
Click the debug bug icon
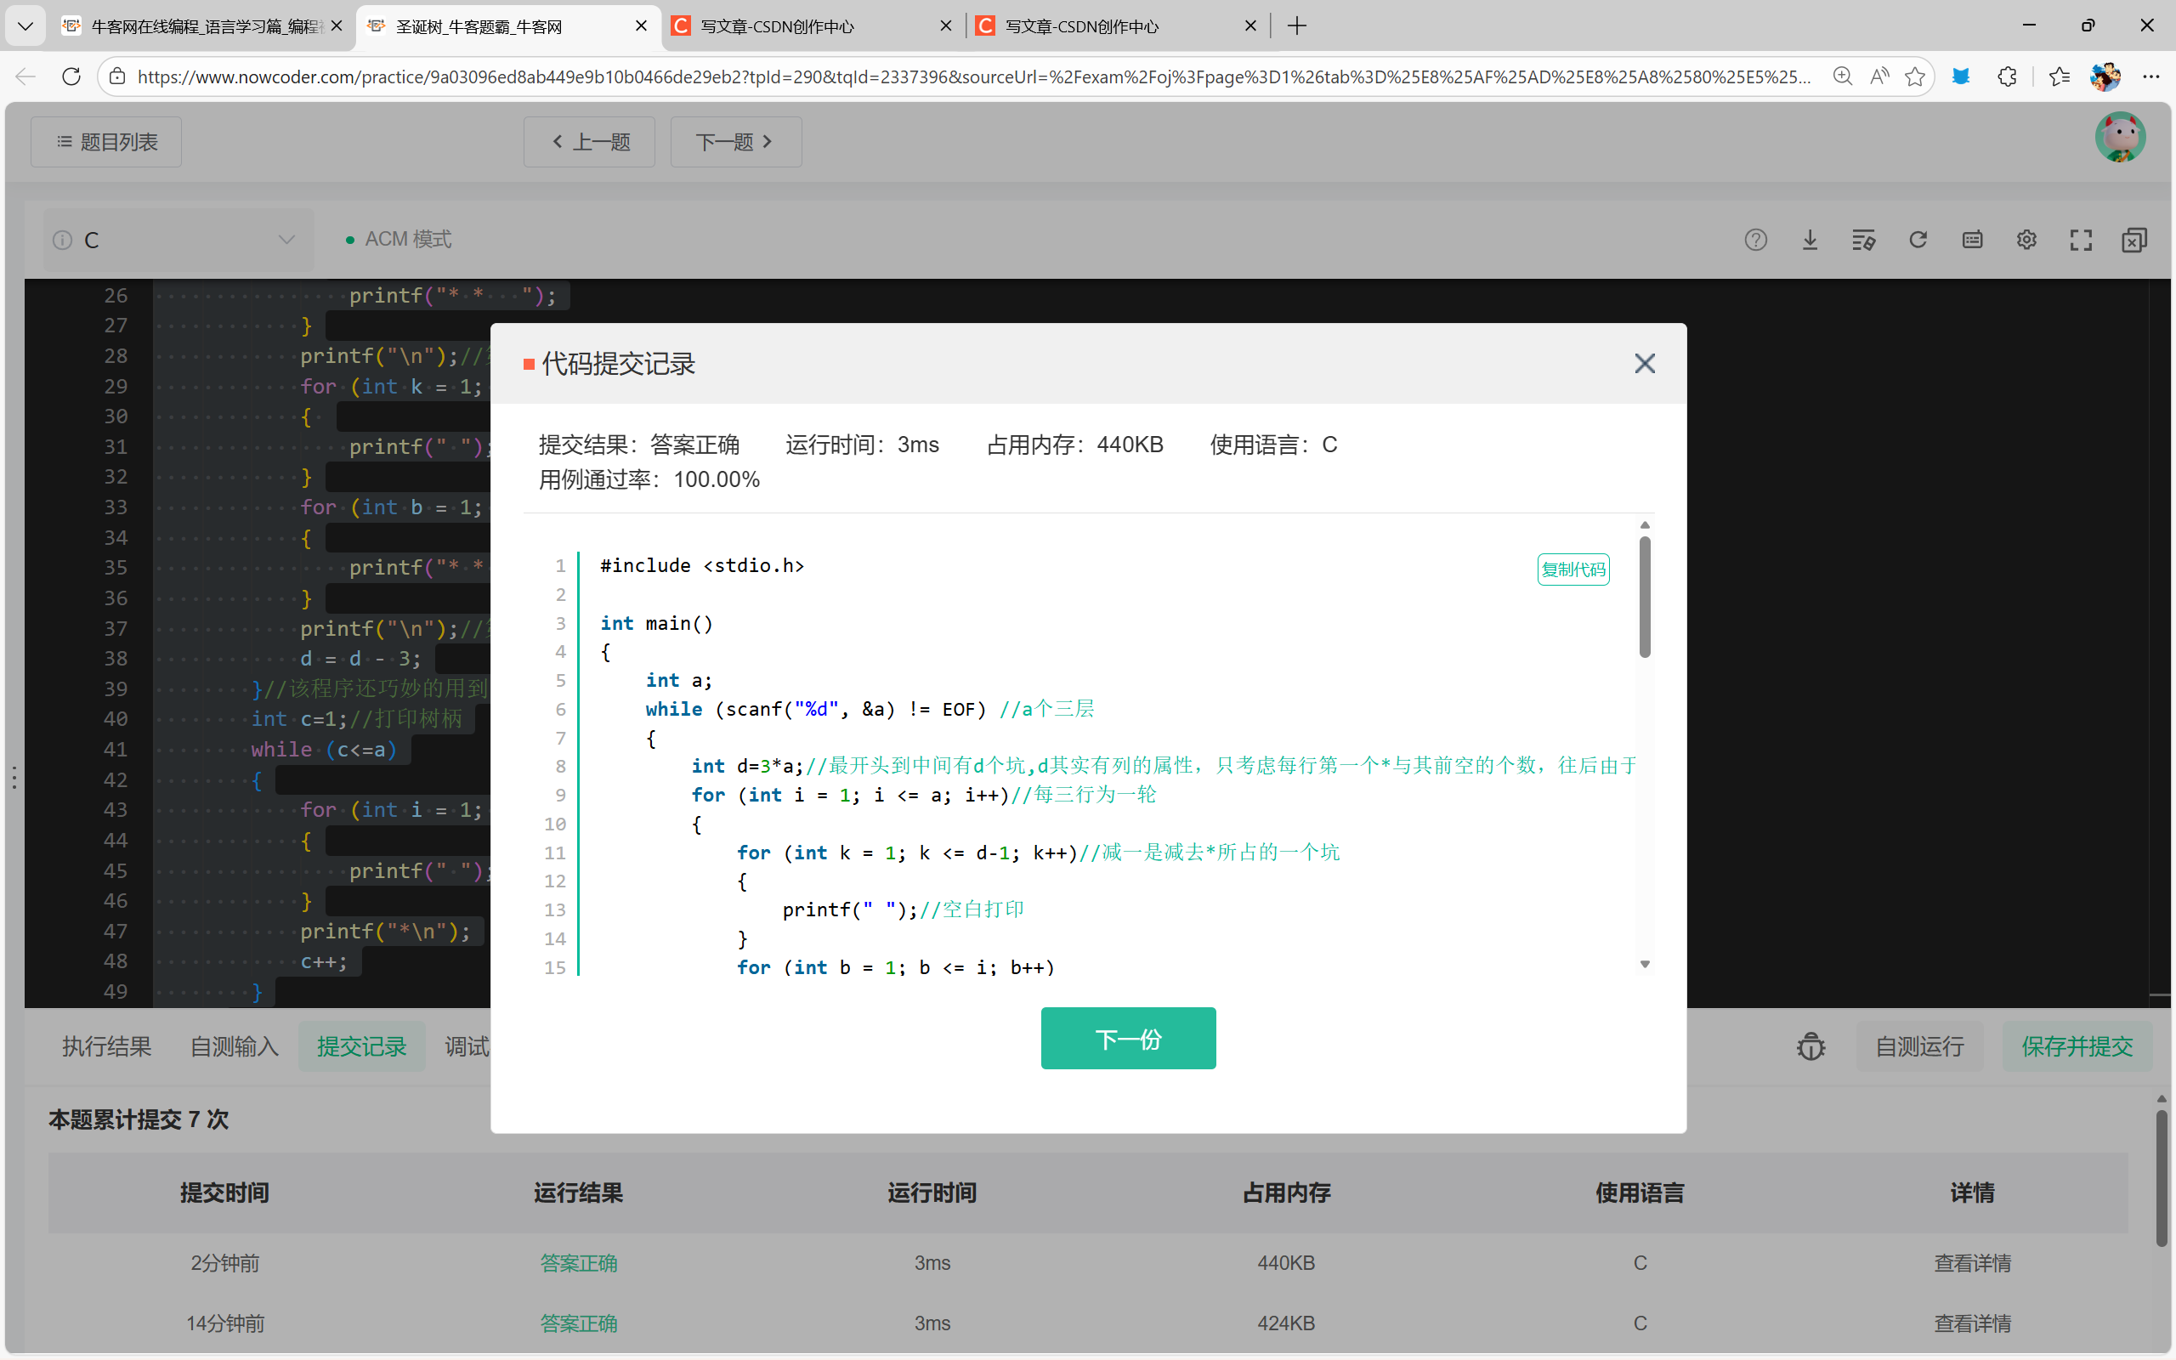click(x=1811, y=1046)
